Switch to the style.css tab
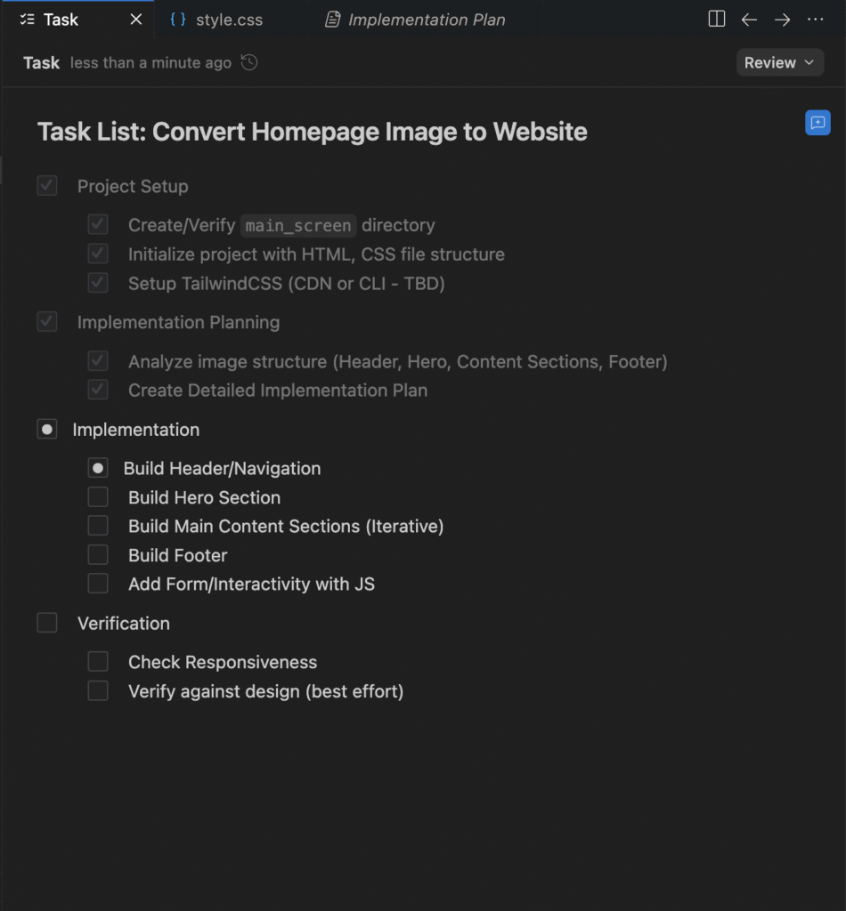The height and width of the screenshot is (911, 846). (229, 20)
